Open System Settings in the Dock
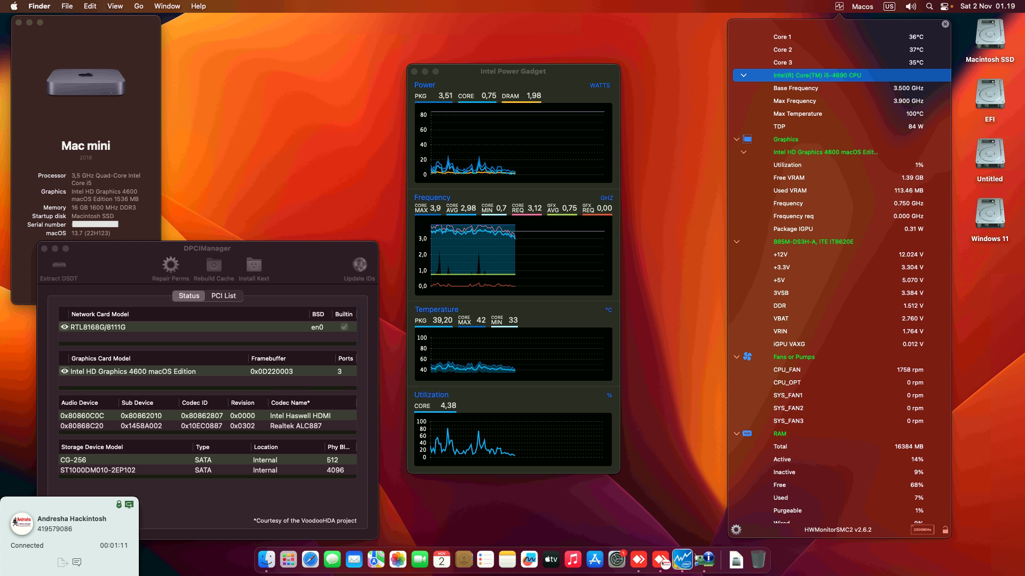Viewport: 1025px width, 576px height. [x=617, y=559]
